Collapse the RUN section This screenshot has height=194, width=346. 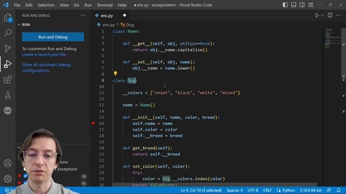19,25
